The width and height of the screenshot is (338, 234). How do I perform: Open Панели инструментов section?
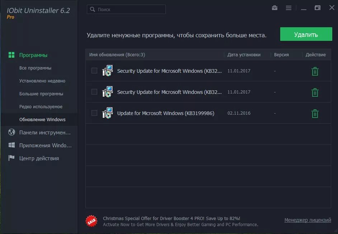[45, 132]
